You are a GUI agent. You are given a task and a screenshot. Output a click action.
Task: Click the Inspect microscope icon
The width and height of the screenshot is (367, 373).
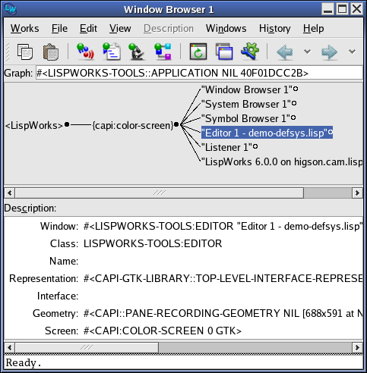click(x=137, y=52)
